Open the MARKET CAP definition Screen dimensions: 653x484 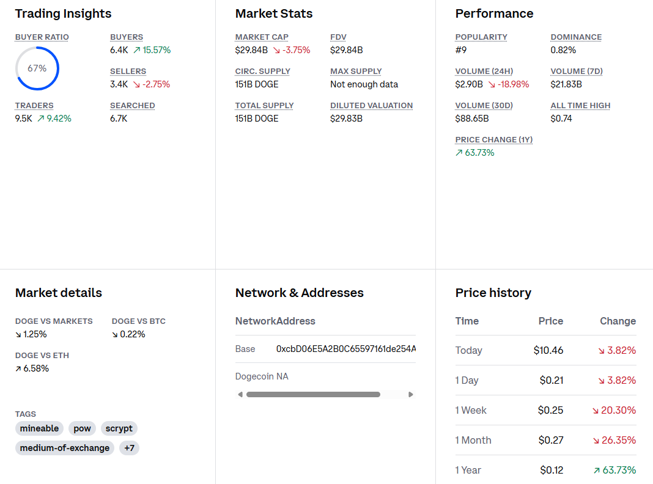click(262, 37)
